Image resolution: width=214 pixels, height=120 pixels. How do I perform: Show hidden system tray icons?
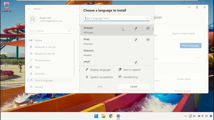[186, 116]
